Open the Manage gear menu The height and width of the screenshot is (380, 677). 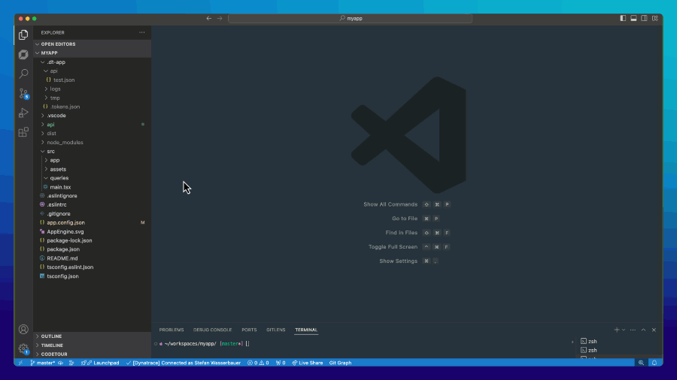(23, 348)
